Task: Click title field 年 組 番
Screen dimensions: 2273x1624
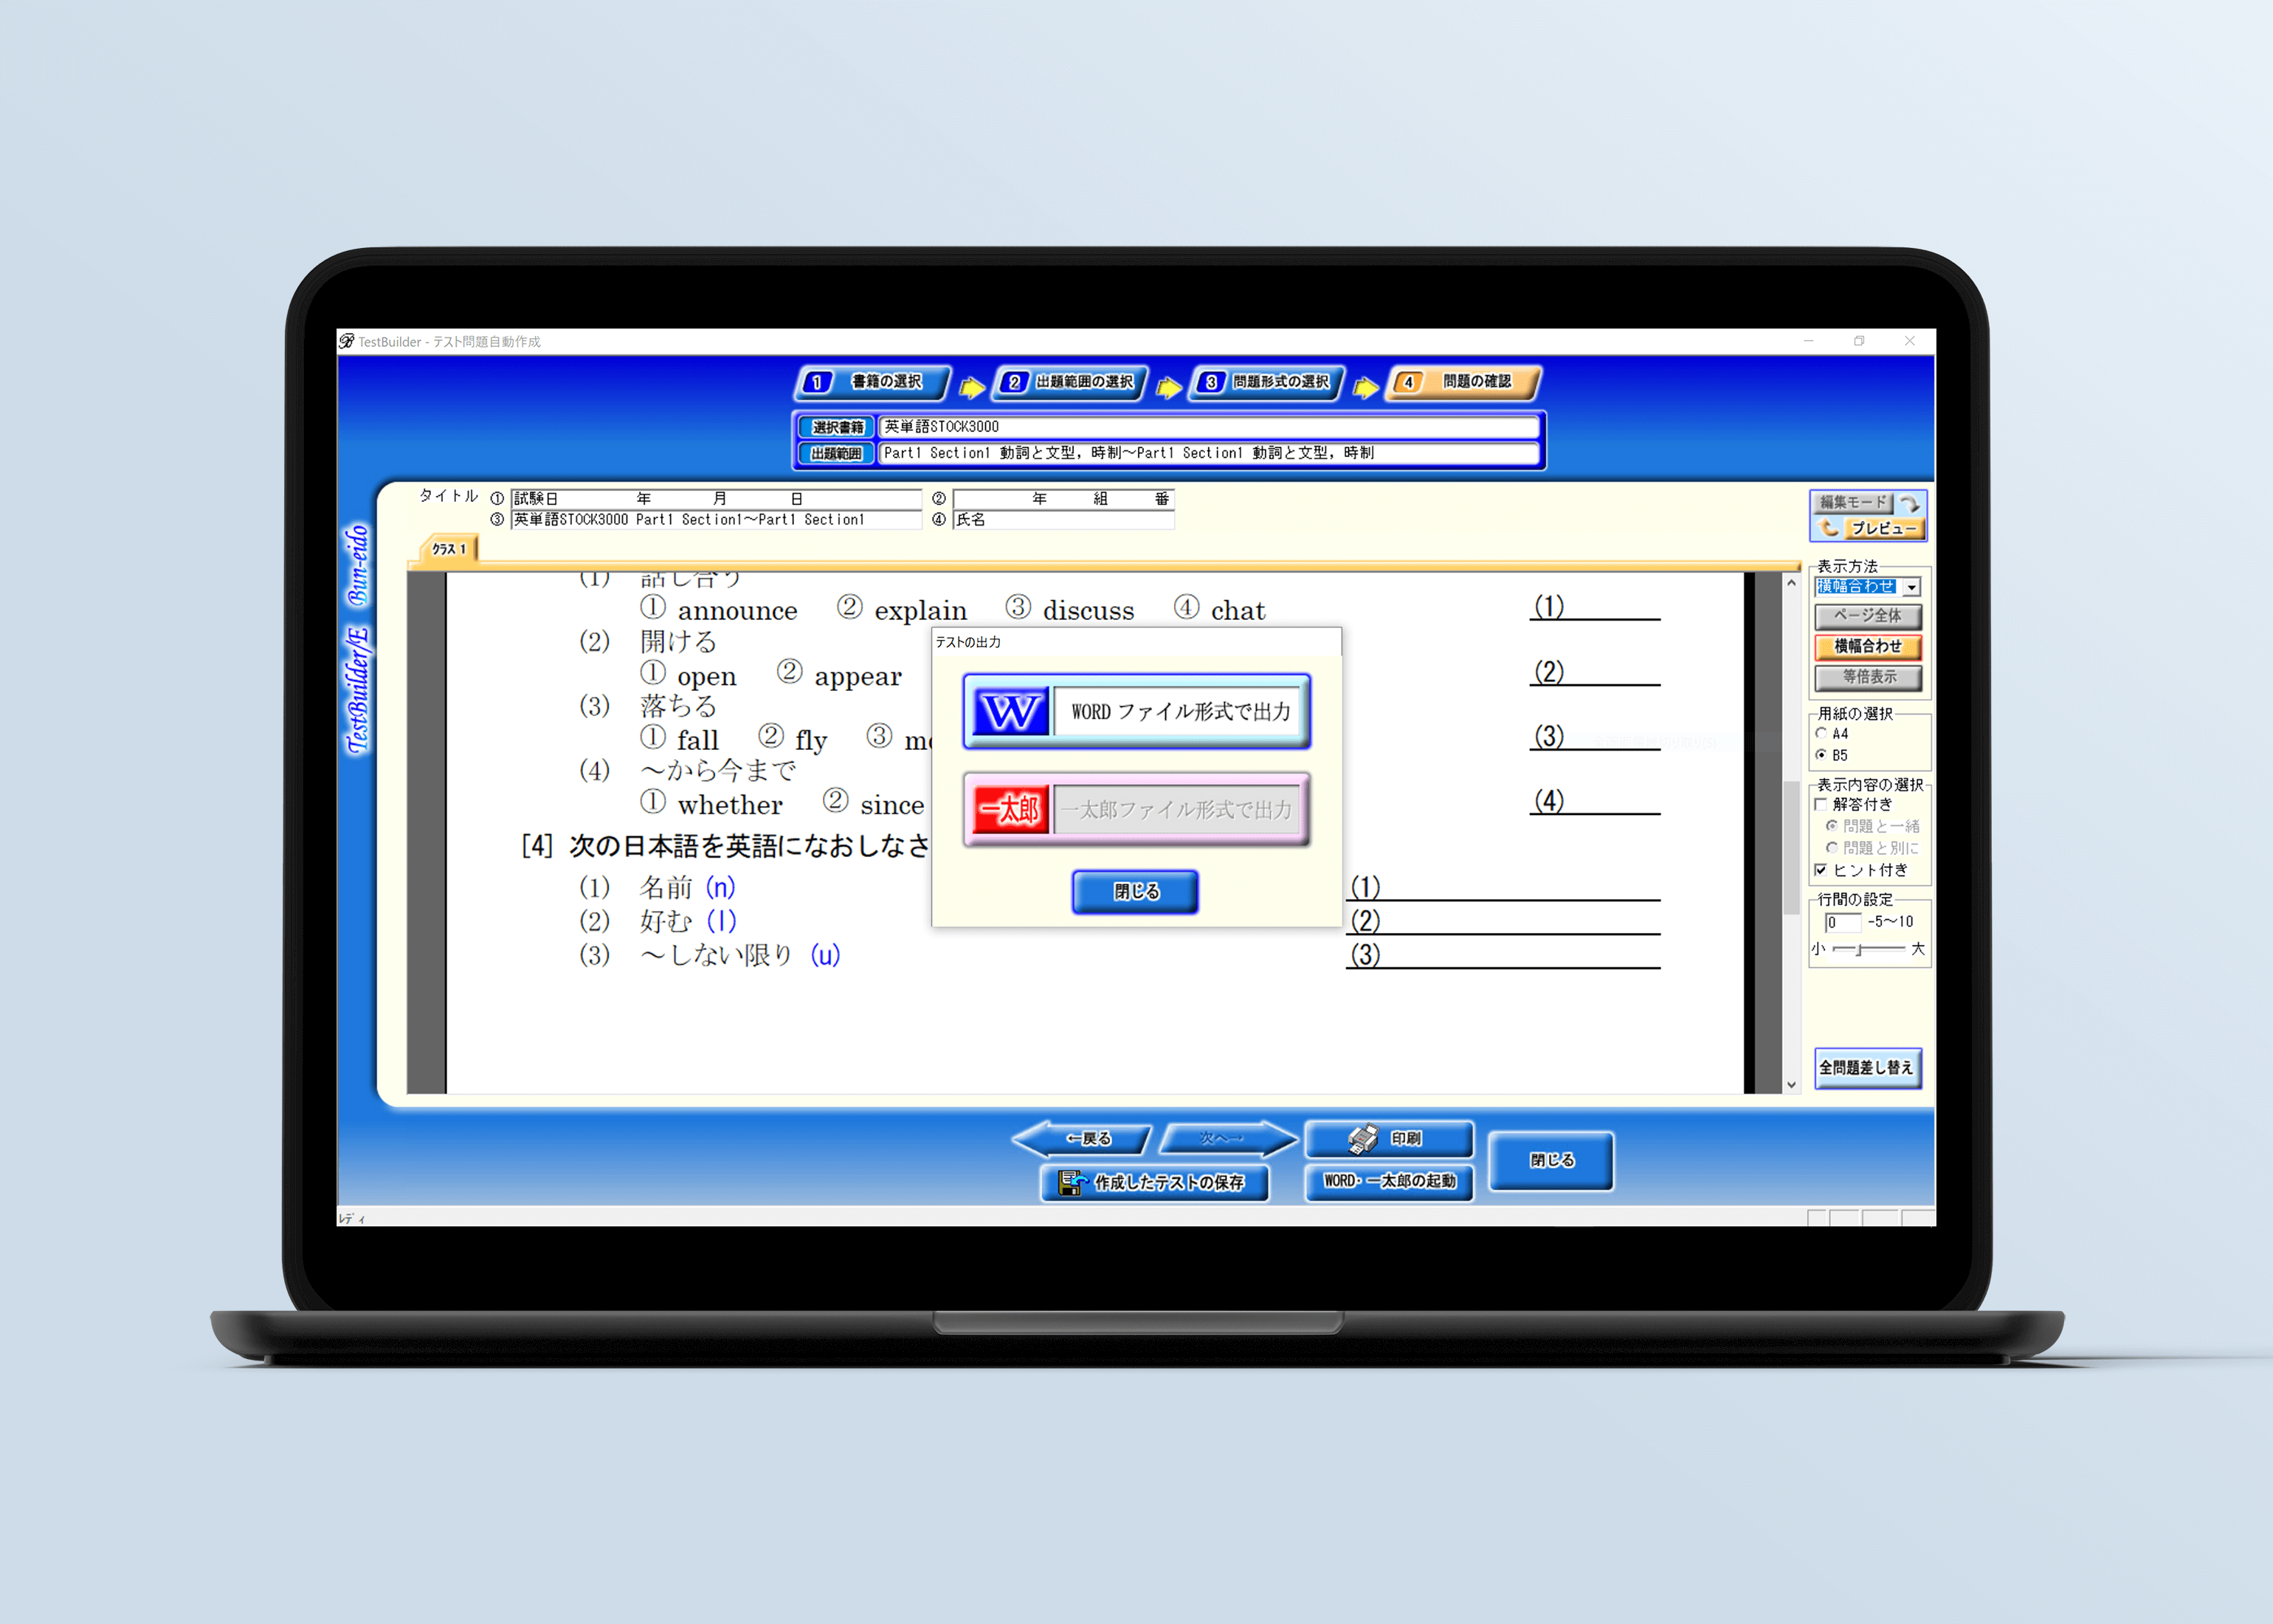Action: click(1063, 498)
